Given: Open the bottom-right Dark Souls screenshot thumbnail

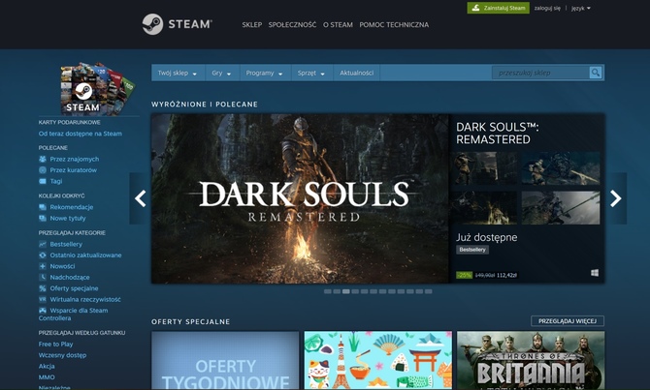Looking at the screenshot, I should coord(561,208).
